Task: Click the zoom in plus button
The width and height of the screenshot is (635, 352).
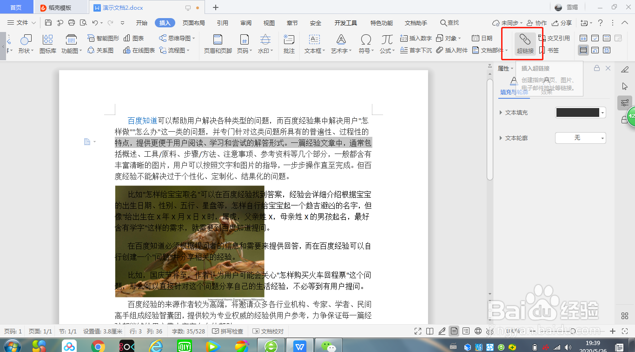Action: 613,331
